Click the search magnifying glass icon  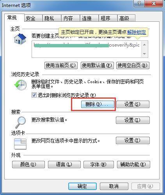21,122
